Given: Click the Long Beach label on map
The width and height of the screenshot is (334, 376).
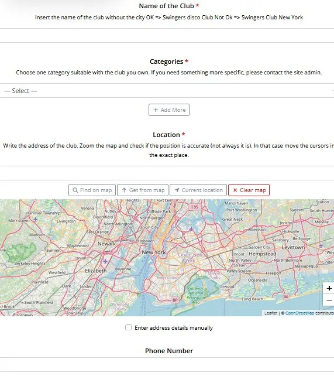Looking at the screenshot, I should pos(252,299).
